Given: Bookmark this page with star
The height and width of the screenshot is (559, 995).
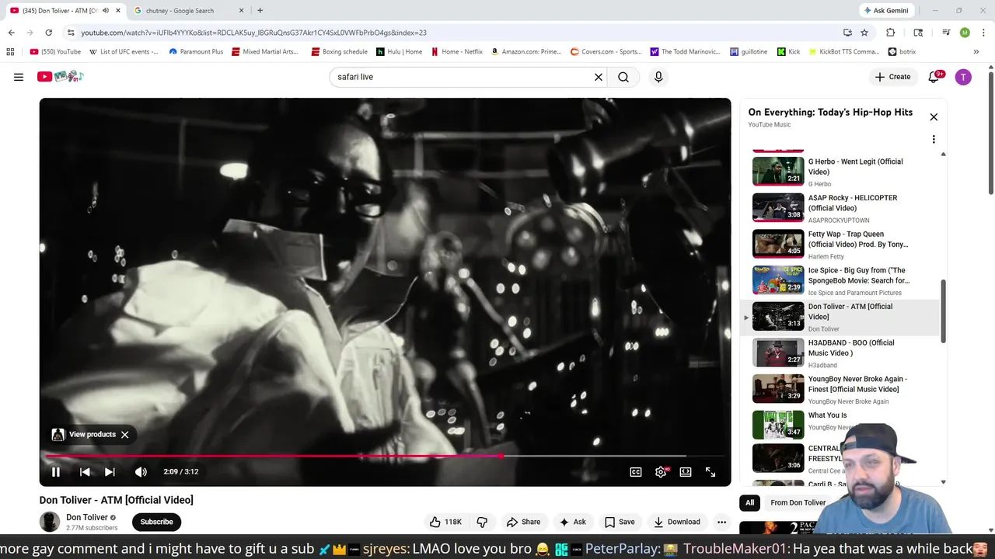Looking at the screenshot, I should [864, 33].
